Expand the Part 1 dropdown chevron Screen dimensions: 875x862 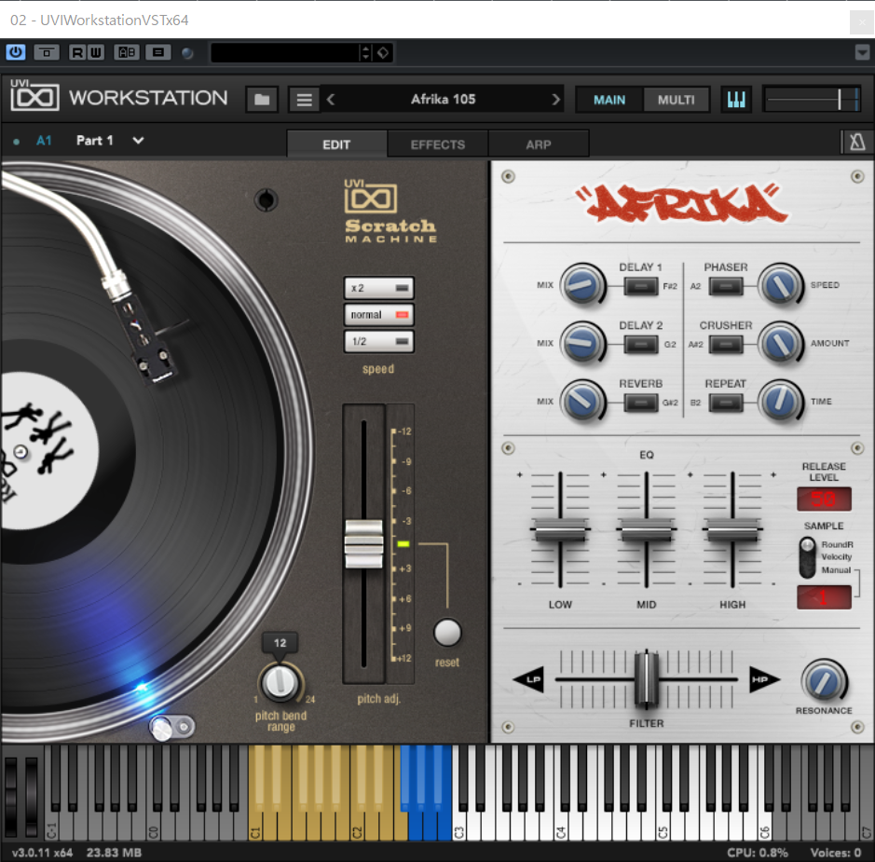pos(138,140)
